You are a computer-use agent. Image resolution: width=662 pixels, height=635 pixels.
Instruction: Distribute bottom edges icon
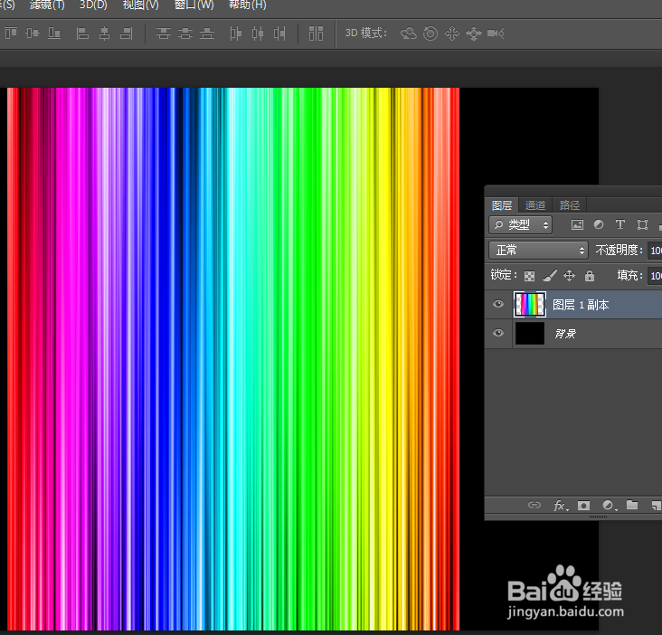207,33
